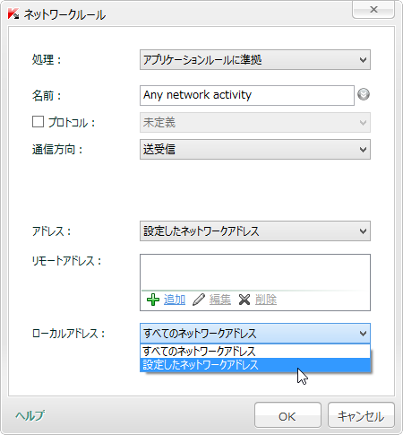403x435 pixels.
Task: Open the 処理 action dropdown
Action: (x=255, y=60)
